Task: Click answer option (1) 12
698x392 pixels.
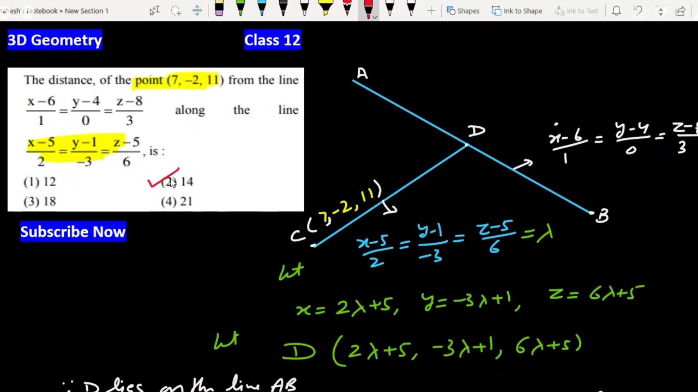Action: [x=40, y=181]
